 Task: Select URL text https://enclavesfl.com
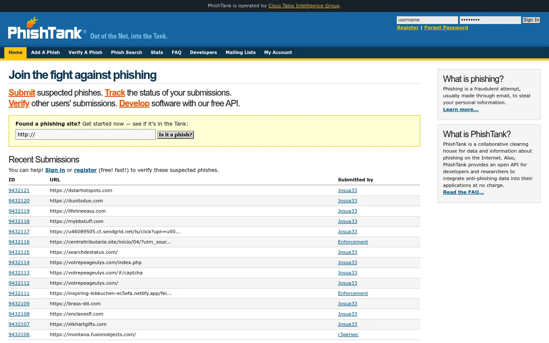(x=76, y=314)
